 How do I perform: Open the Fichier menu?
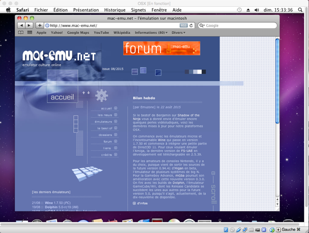point(41,10)
